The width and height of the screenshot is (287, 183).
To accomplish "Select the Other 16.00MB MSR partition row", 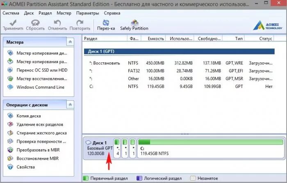I will click(179, 79).
